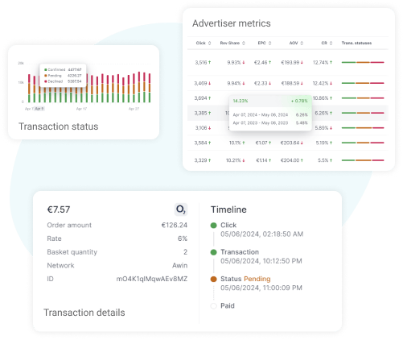Click the orange dot beside Status Pending

tap(213, 279)
